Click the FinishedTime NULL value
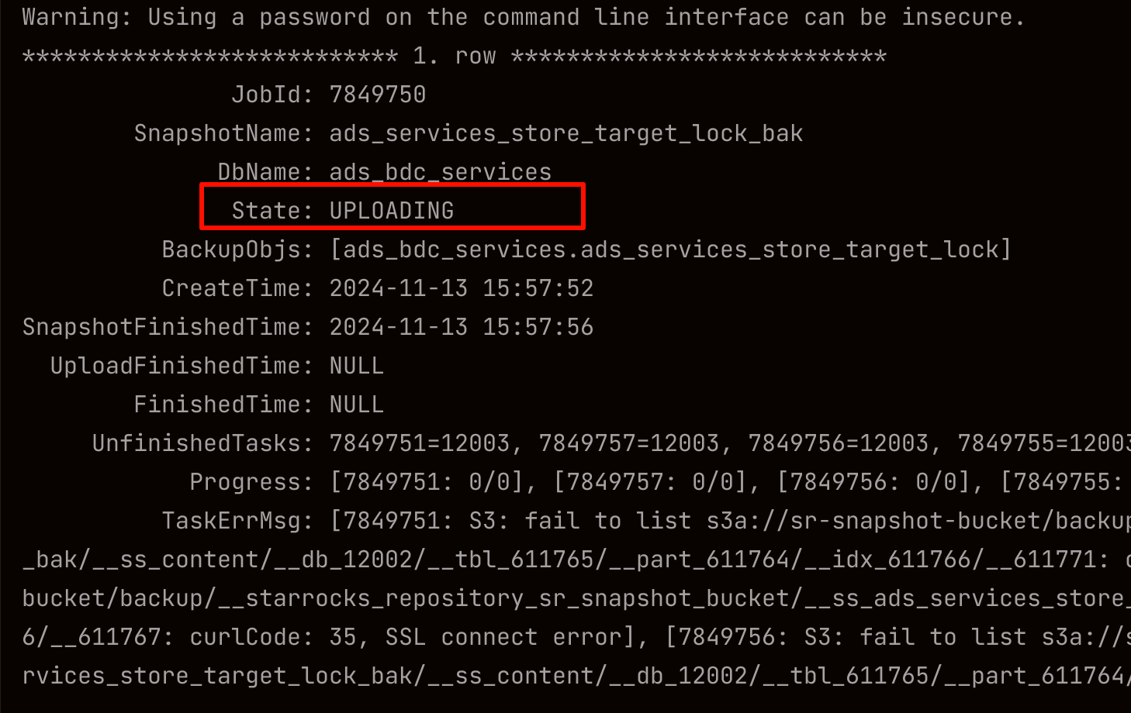 pos(357,405)
